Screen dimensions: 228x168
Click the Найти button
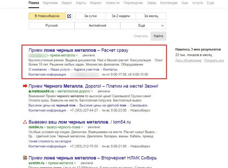pos(158,36)
